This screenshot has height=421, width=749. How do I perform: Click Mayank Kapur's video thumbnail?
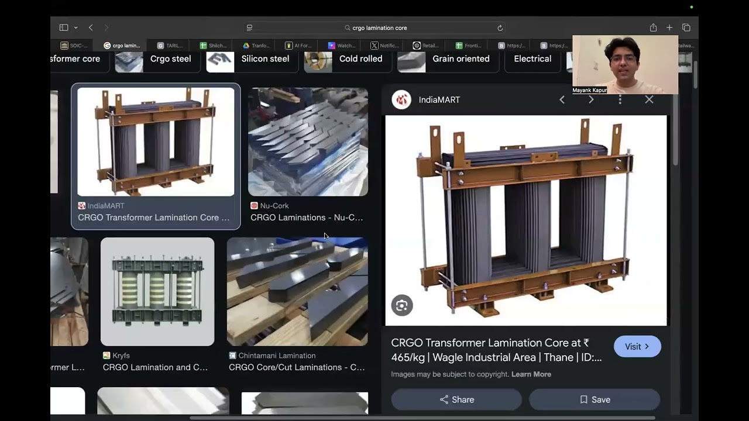point(625,64)
